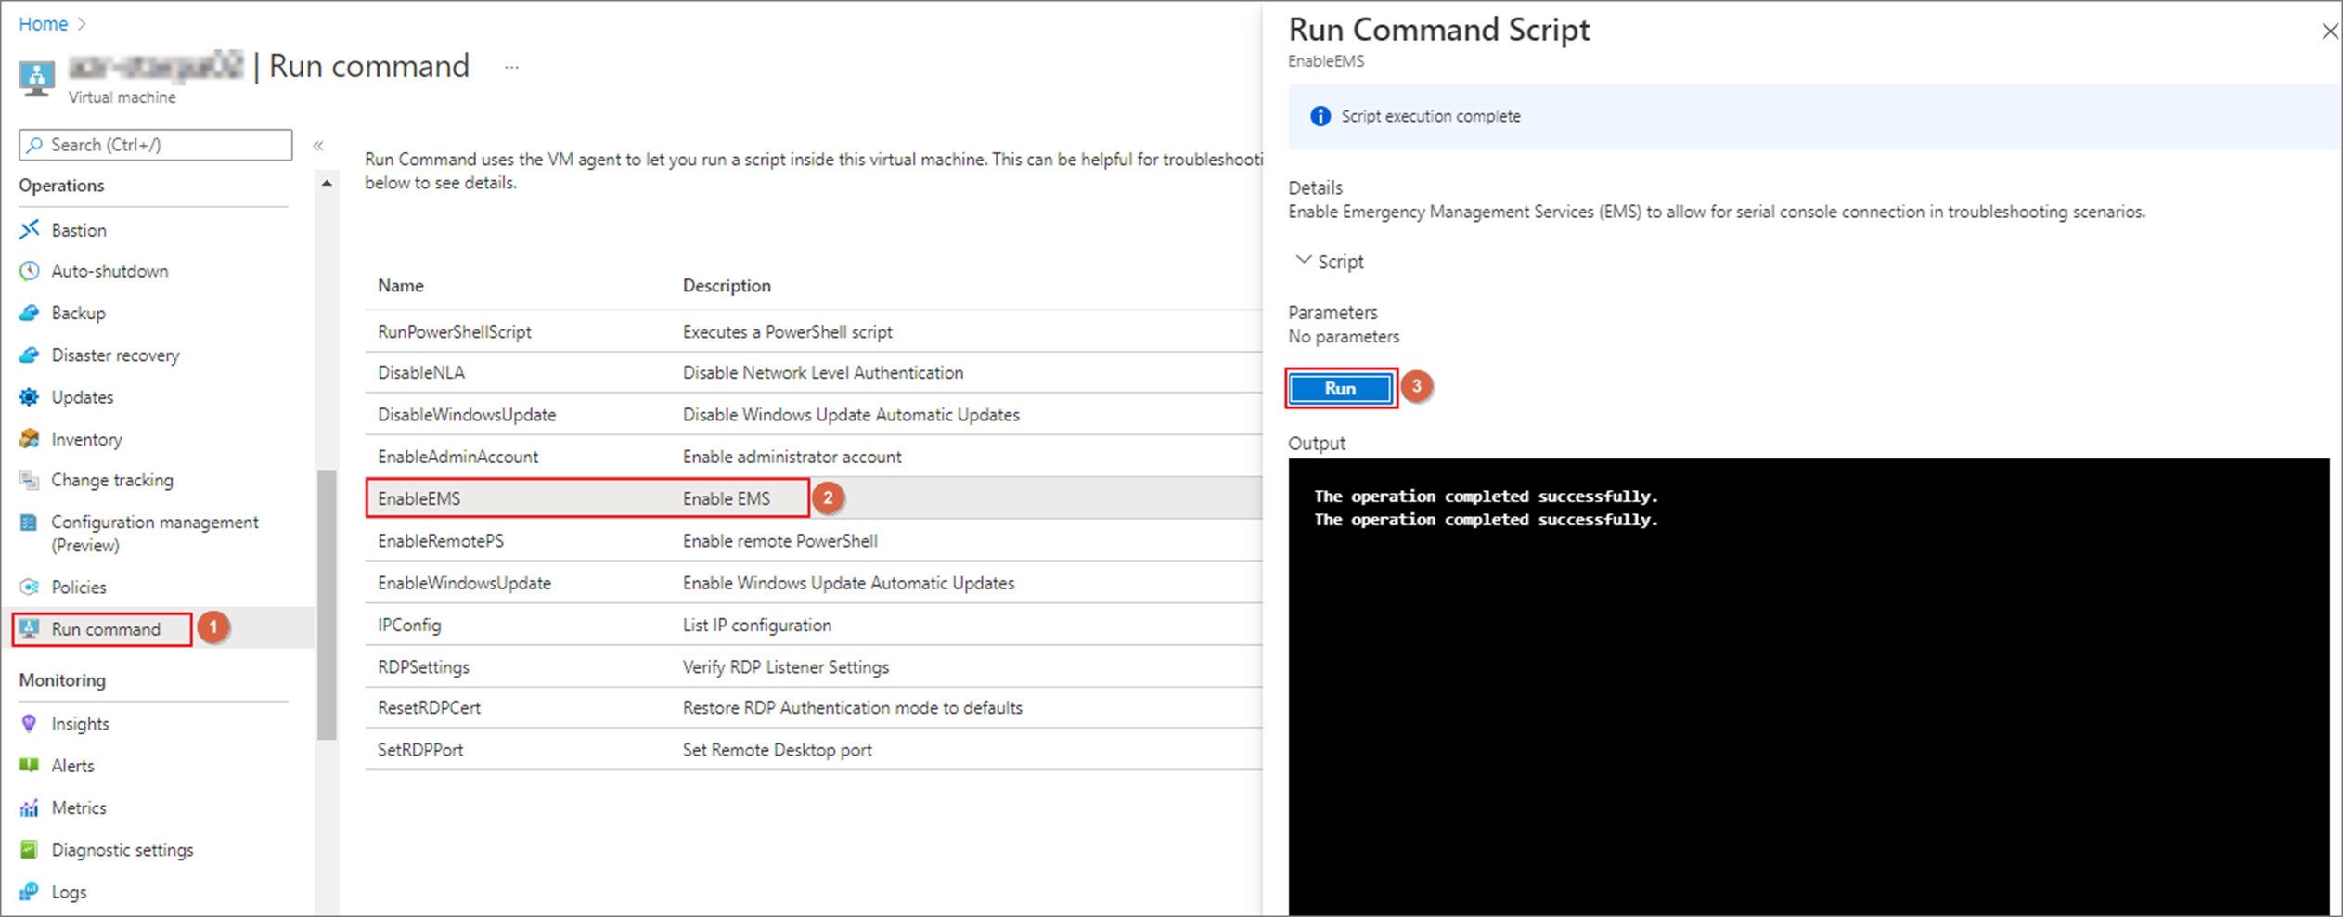Click the info icon beside Script execution complete
The width and height of the screenshot is (2343, 917).
[1320, 116]
